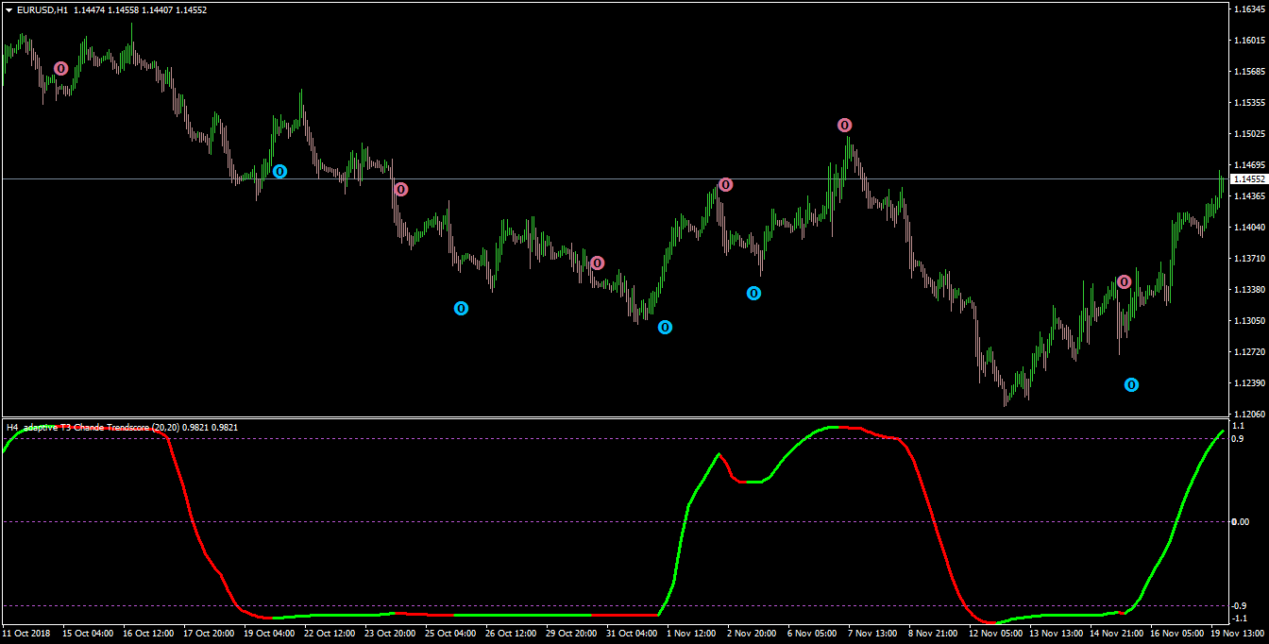The height and width of the screenshot is (644, 1269).
Task: Open the chart dropdown arrow beside EURUSD,H1
Action: [x=8, y=9]
